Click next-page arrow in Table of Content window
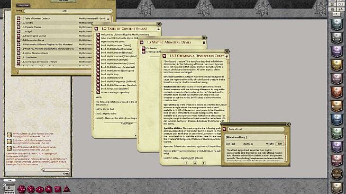The height and width of the screenshot is (194, 346). coord(135,136)
